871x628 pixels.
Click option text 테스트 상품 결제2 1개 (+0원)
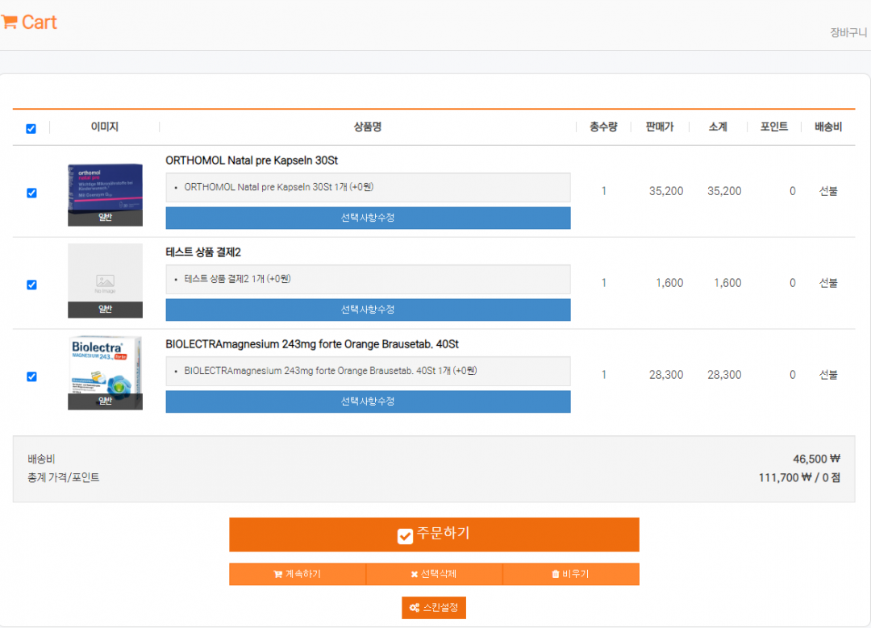pos(238,279)
